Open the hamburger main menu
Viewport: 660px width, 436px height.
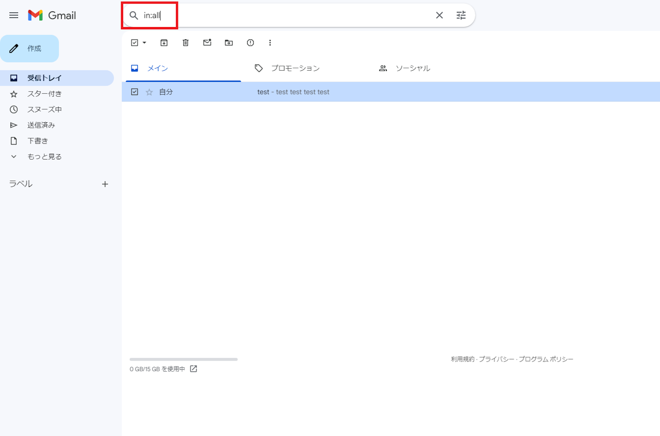(x=14, y=15)
